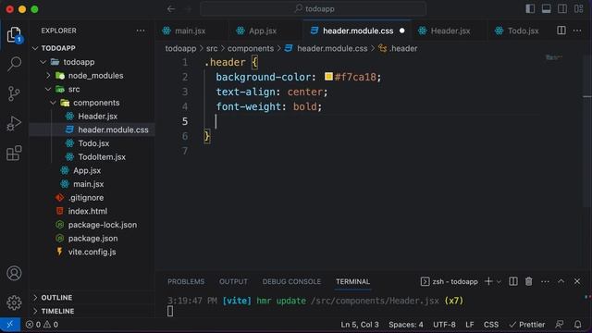The image size is (592, 333).
Task: Click the todoapp command center search box
Action: point(314,8)
